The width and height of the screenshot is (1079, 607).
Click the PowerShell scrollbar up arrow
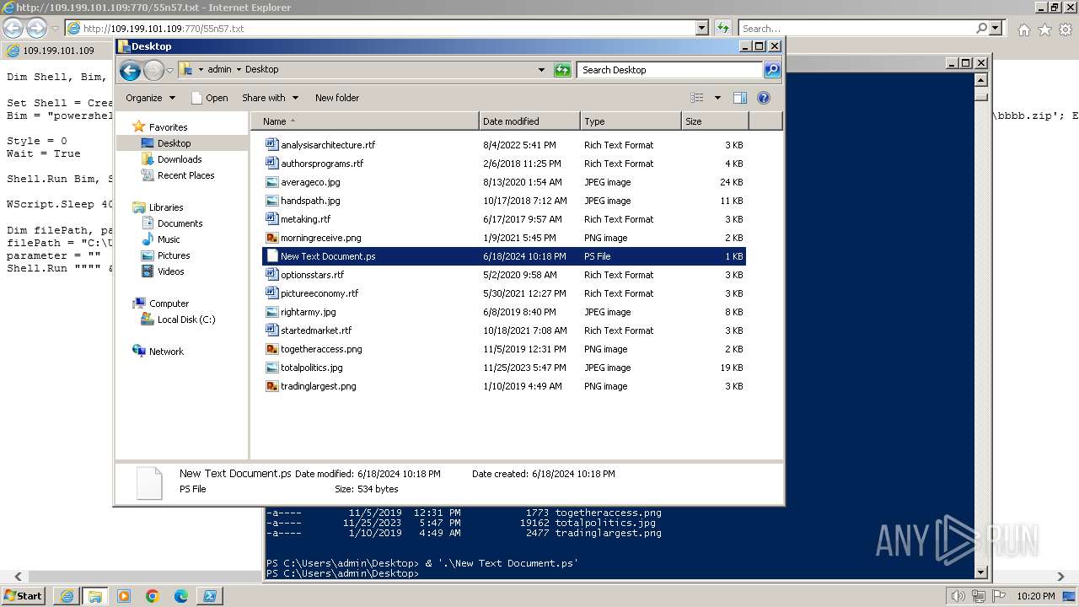pos(980,80)
